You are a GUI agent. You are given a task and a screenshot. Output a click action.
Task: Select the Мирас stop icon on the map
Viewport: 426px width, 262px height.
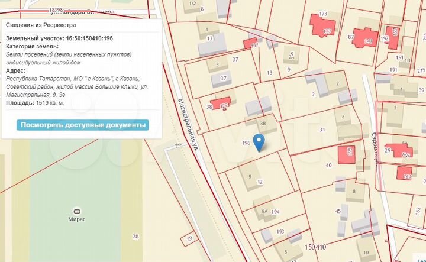coord(77,211)
